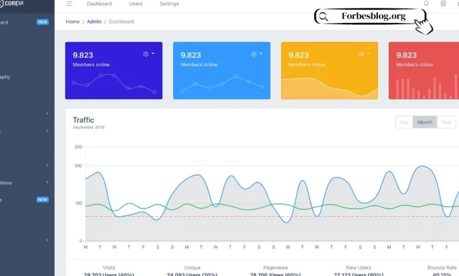Click the Dashboard breadcrumb entry
459x276 pixels.
tap(121, 22)
